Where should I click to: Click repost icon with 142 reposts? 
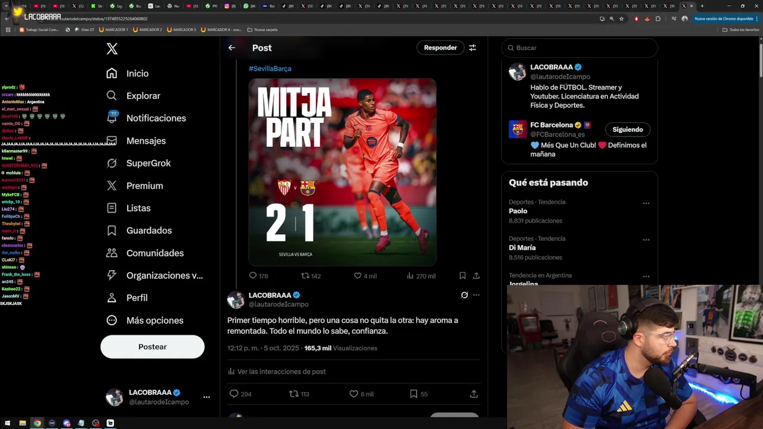(305, 276)
